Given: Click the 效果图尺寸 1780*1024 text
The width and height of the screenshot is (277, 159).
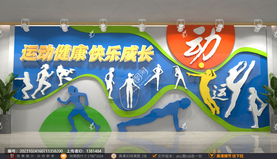Looking at the screenshot, I should tap(86, 156).
